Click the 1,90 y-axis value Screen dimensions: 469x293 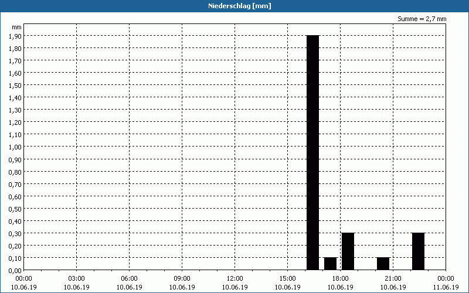[x=15, y=36]
